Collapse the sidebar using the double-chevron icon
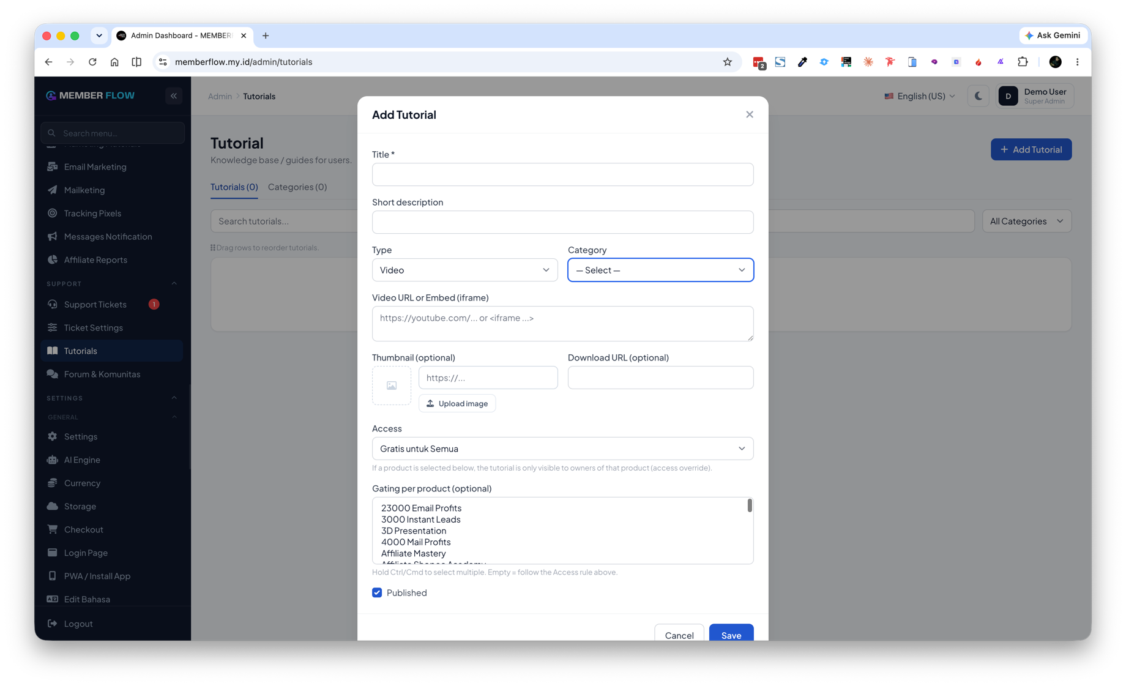Viewport: 1126px width, 686px height. click(x=174, y=95)
